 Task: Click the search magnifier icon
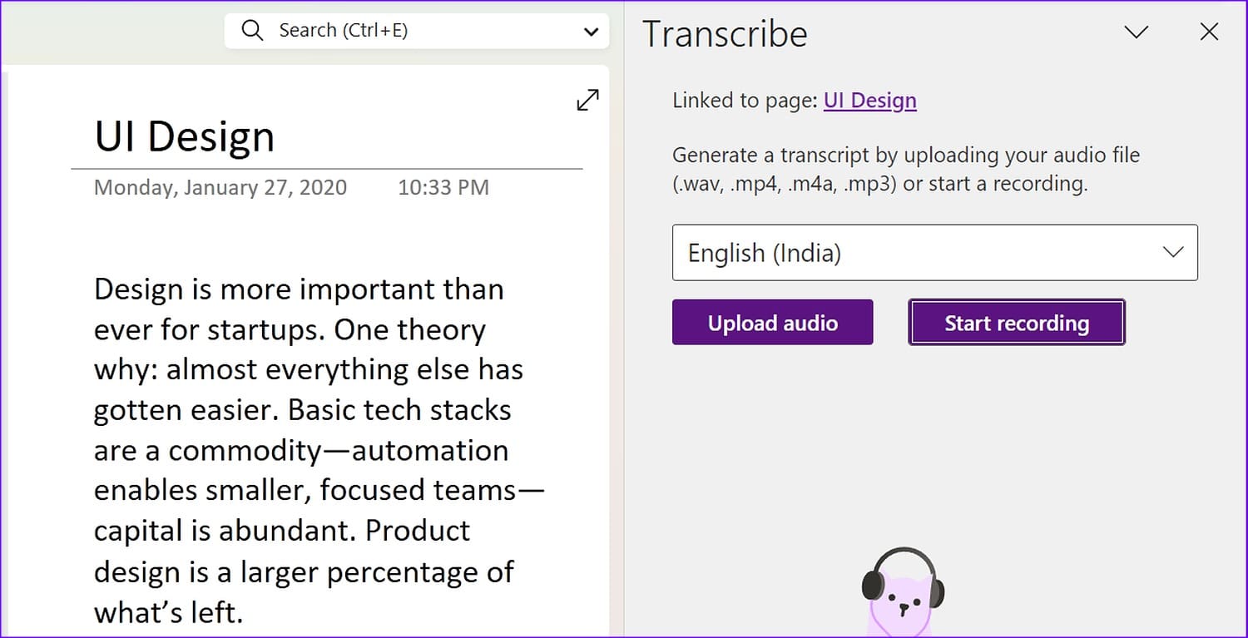[x=252, y=31]
